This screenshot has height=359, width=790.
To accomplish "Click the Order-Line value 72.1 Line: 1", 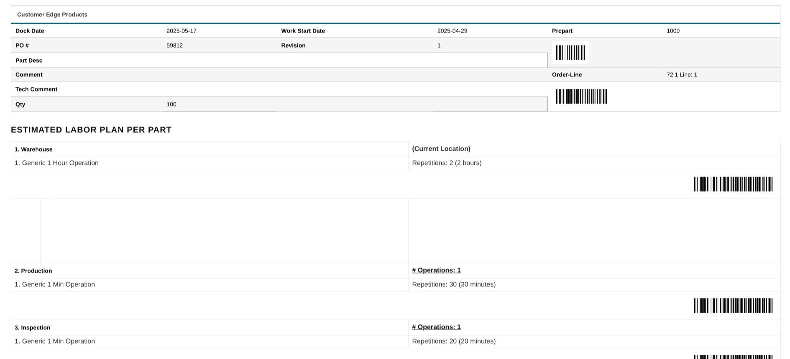I will coord(682,75).
